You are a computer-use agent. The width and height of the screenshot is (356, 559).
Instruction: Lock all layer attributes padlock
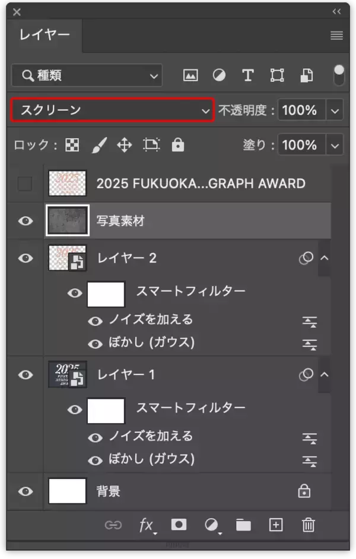[177, 145]
